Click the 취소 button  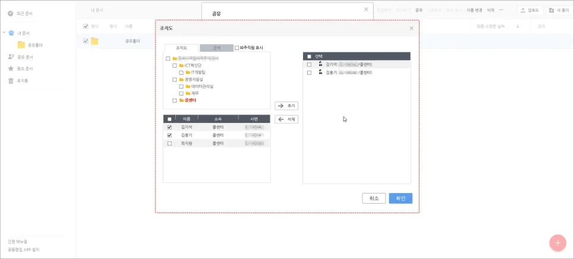pyautogui.click(x=374, y=198)
